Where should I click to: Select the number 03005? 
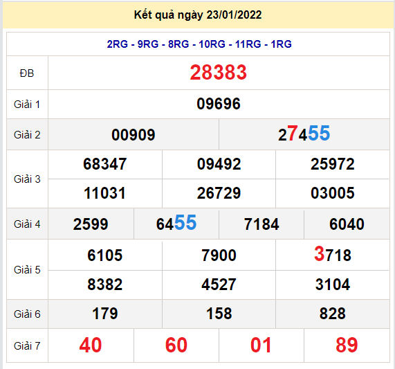333,193
